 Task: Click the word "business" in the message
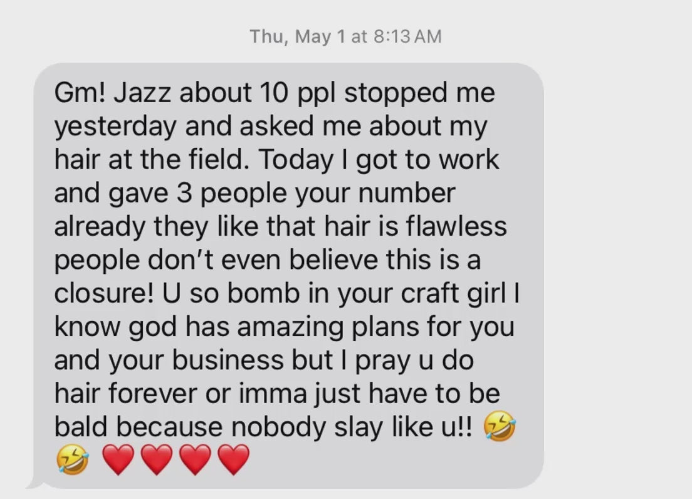228,360
